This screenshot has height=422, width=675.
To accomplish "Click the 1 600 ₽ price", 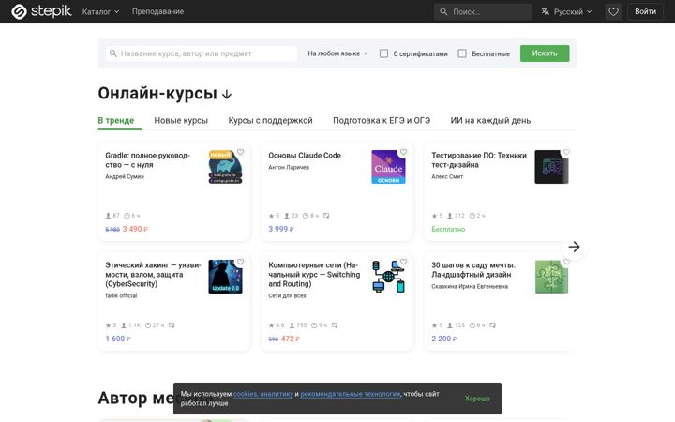I will point(118,339).
